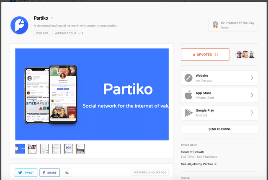Viewport: 268px width, 180px height.
Task: Click the Apple logo icon
Action: coord(188,95)
